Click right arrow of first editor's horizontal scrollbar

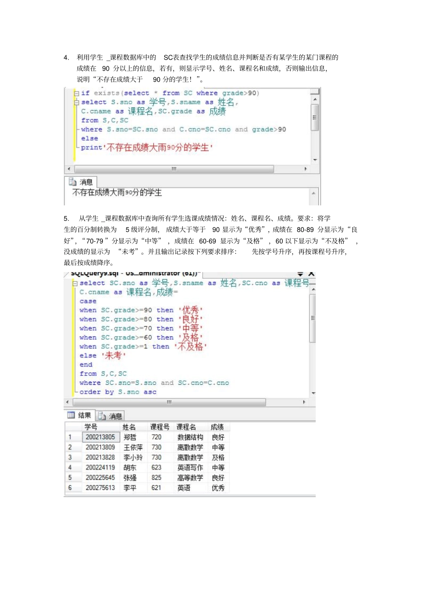pos(305,169)
